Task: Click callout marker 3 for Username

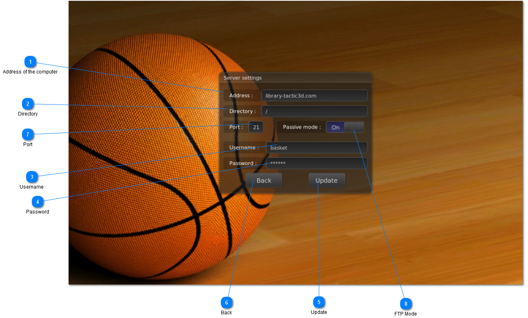Action: point(31,177)
